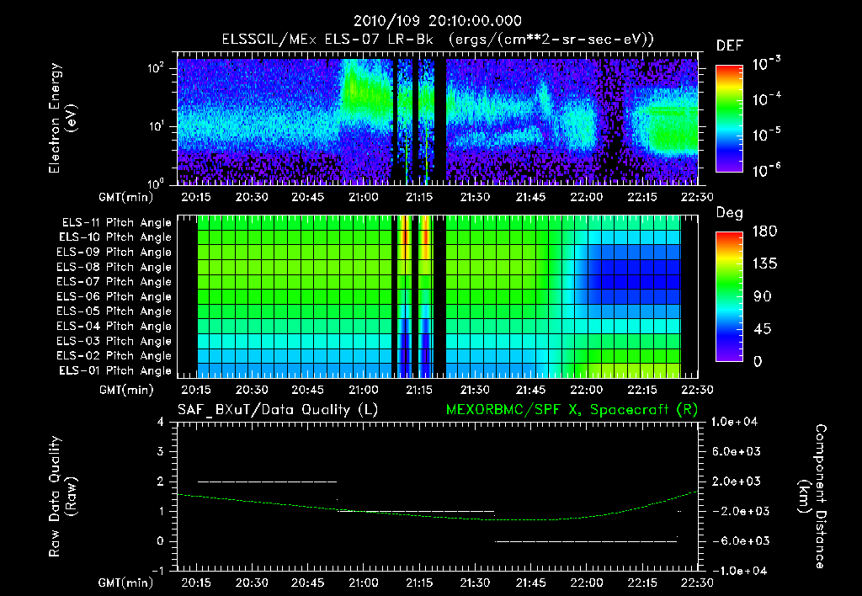Click the 10^2 energy axis tick label

click(156, 69)
